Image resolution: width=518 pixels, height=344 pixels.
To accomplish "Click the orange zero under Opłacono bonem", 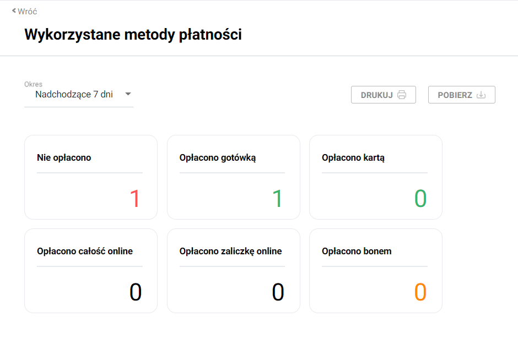I will click(420, 292).
